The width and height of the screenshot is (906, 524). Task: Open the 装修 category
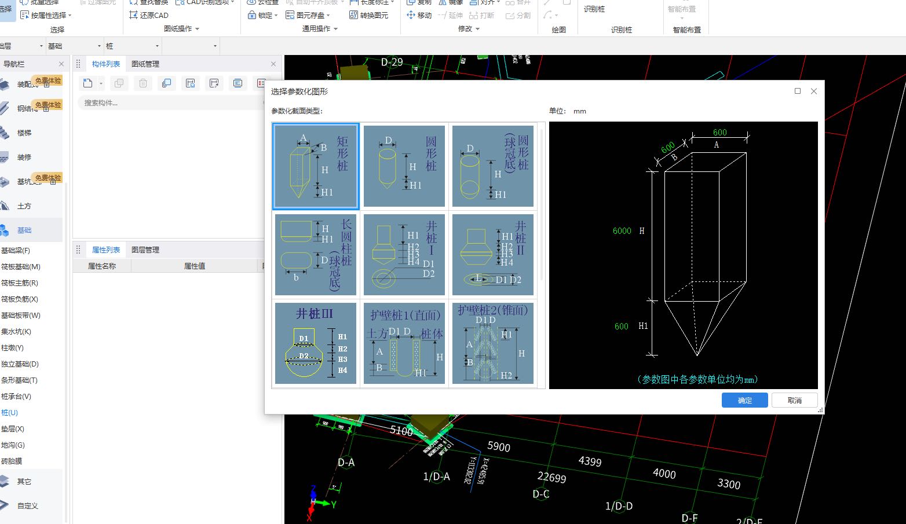click(31, 157)
